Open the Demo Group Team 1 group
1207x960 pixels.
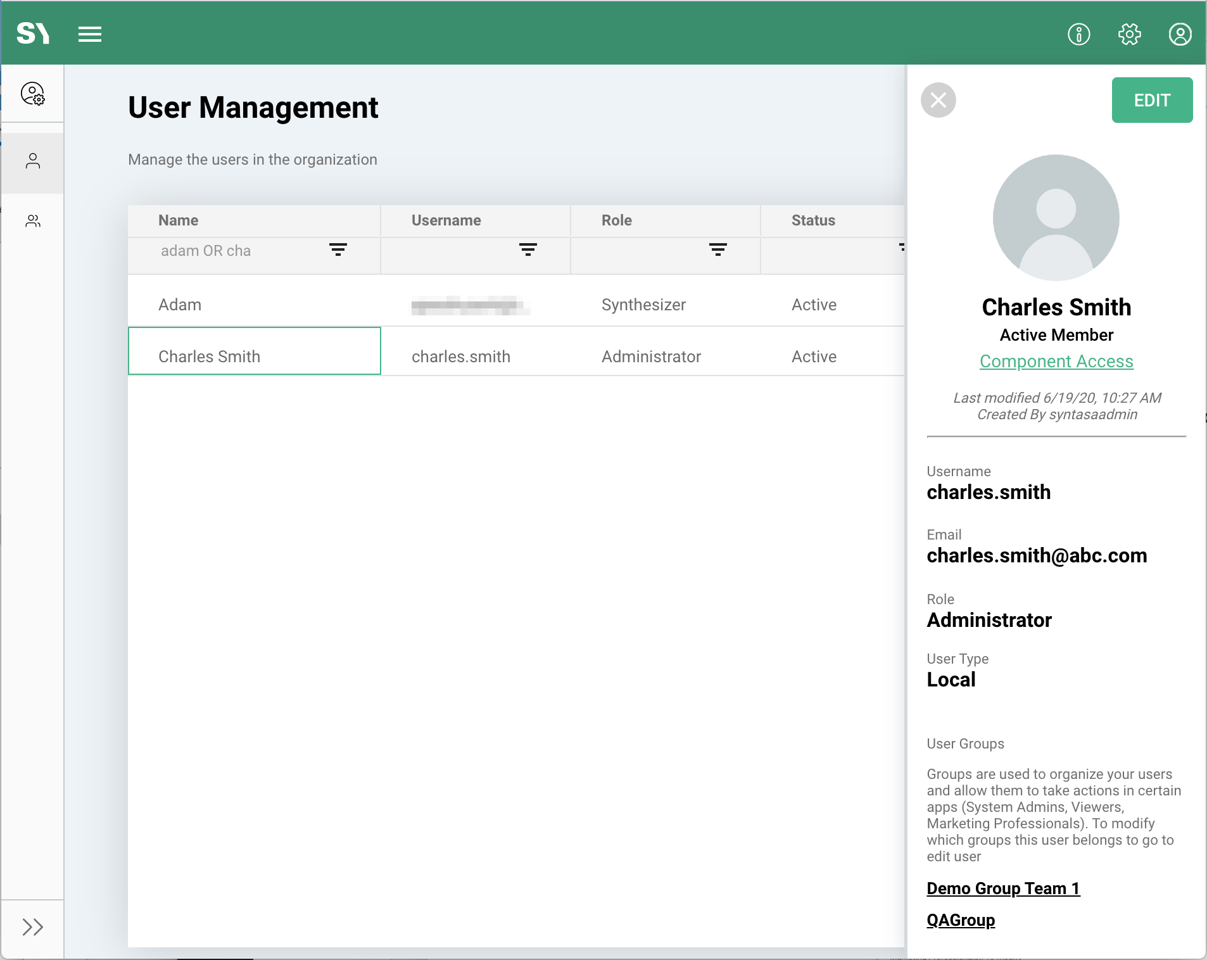click(1004, 888)
